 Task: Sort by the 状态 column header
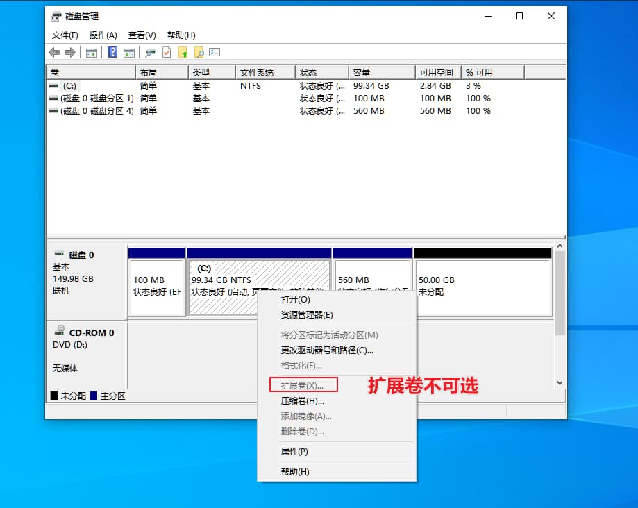[x=322, y=72]
